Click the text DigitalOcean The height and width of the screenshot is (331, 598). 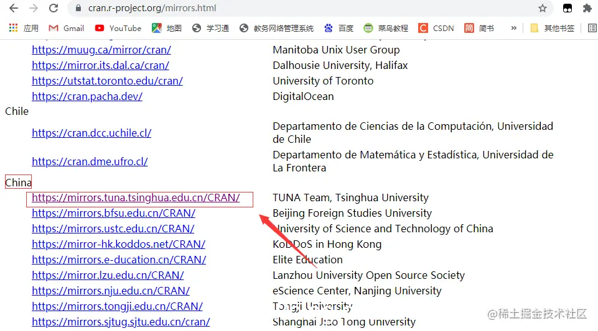[x=303, y=97]
